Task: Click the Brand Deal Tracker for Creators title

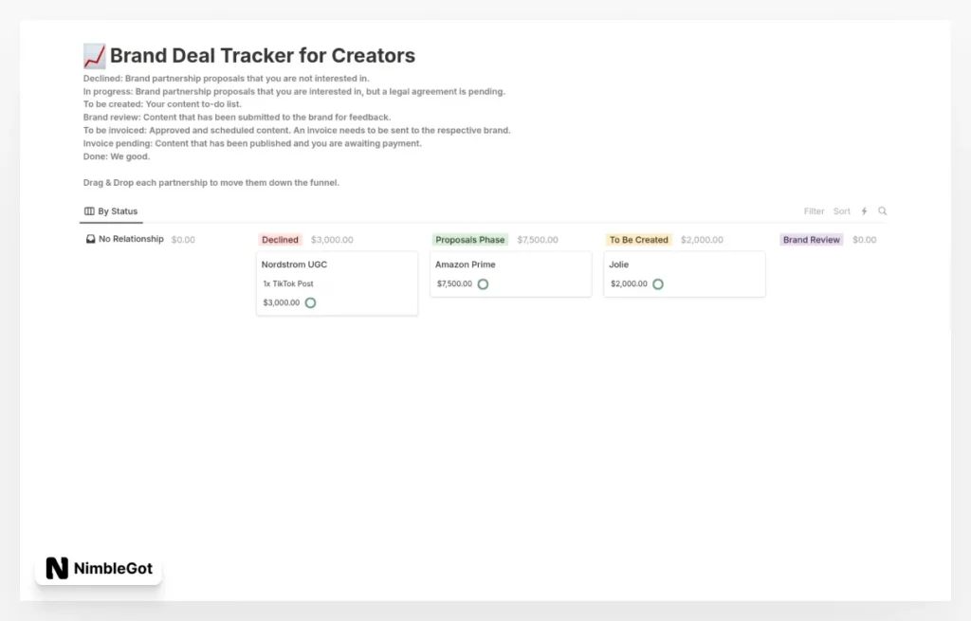Action: 263,56
